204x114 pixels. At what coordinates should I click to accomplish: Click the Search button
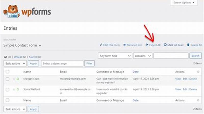(x=196, y=56)
